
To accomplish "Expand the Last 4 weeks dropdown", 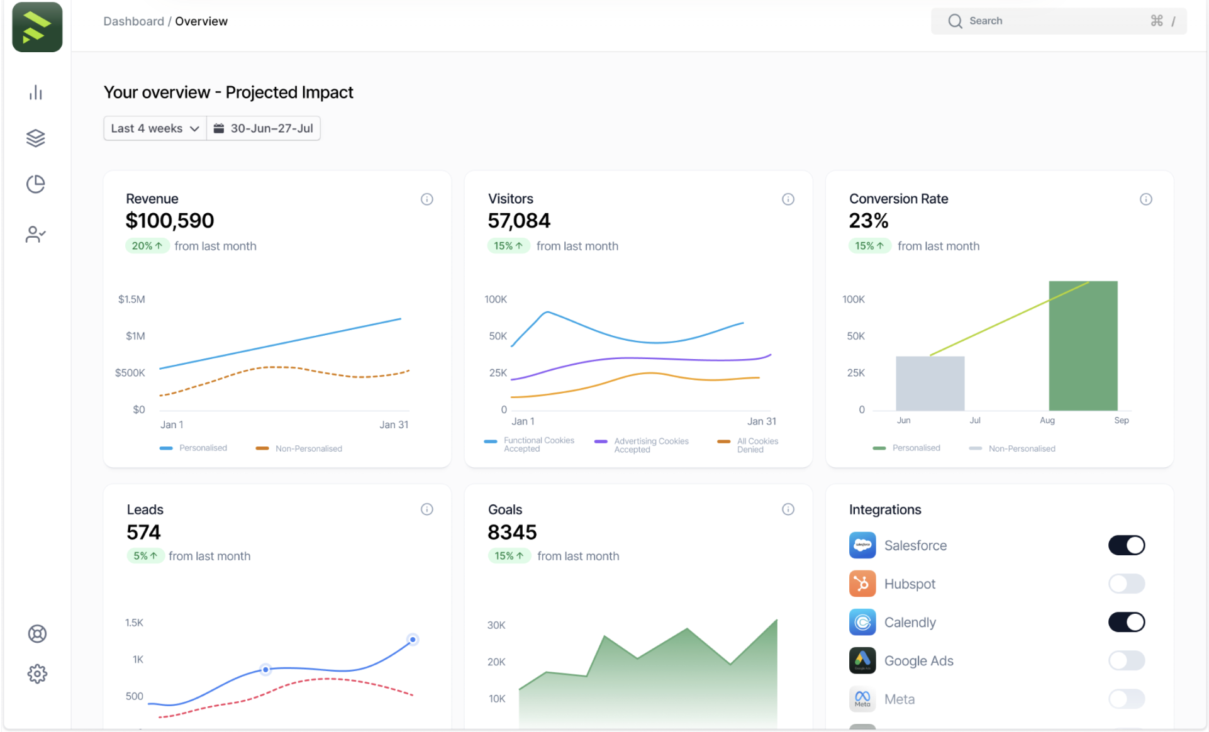I will click(155, 128).
